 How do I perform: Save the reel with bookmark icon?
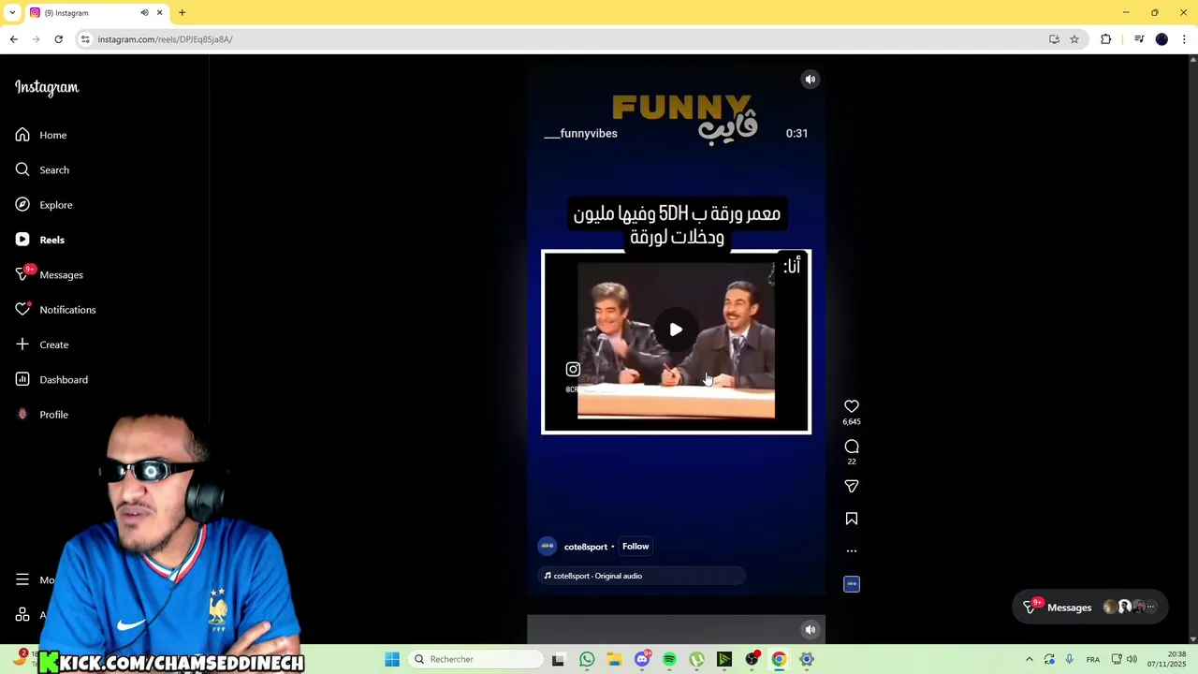click(x=852, y=519)
